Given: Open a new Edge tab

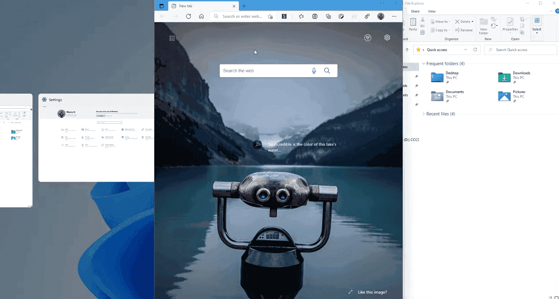Looking at the screenshot, I should coord(244,6).
